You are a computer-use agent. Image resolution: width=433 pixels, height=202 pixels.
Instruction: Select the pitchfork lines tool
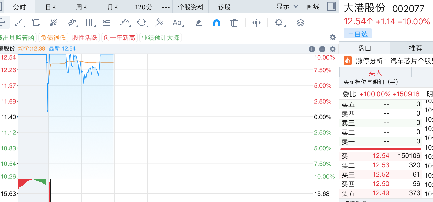pyautogui.click(x=159, y=23)
